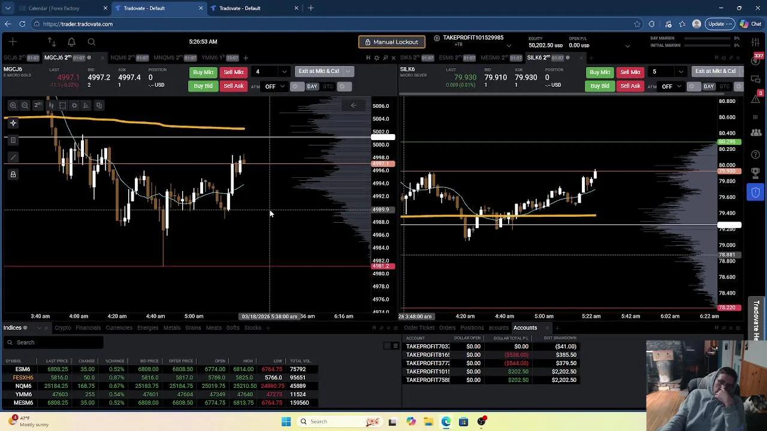Open the Metals watchlist tab
Screen dimensions: 767x431
[x=171, y=328]
